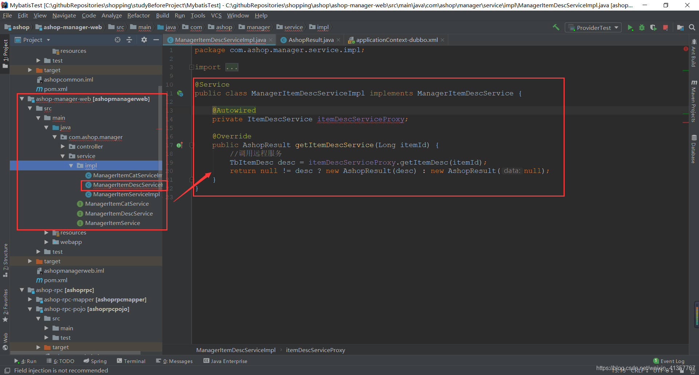Close the ManagerItemDescServiceImpl.java tab
699x375 pixels.
(x=270, y=40)
